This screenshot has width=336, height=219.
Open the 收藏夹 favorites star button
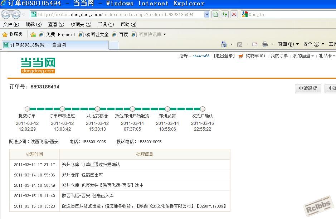(x=13, y=34)
